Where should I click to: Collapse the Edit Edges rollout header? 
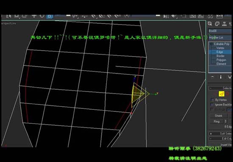(220, 139)
